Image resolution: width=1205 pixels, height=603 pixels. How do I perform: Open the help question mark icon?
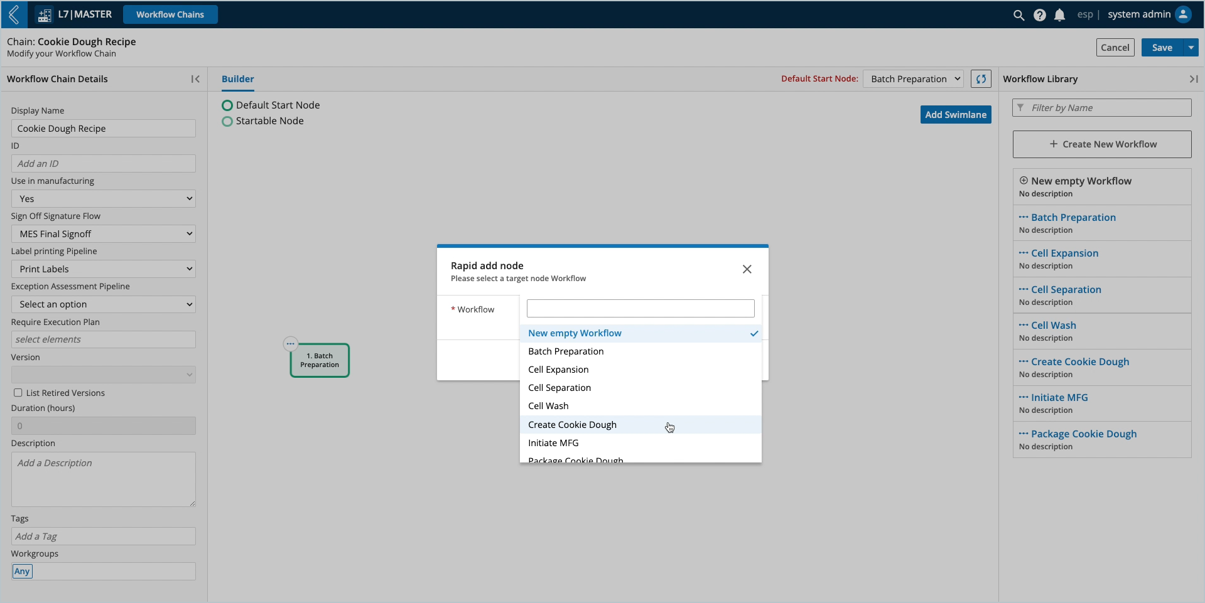pyautogui.click(x=1039, y=15)
